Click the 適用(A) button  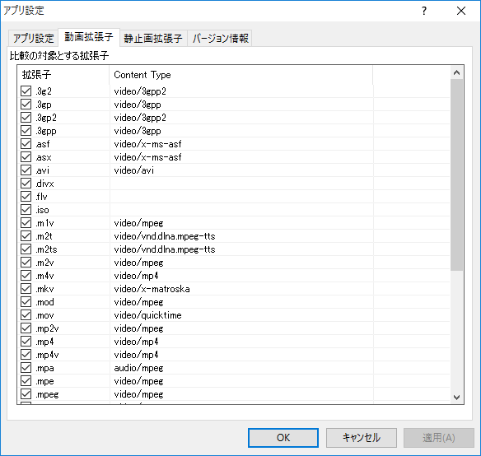click(x=439, y=438)
